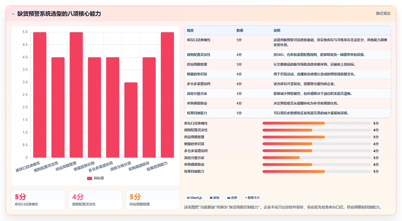Click the 消息分级分派 progress bar
The height and width of the screenshot is (221, 402).
[x=317, y=158]
